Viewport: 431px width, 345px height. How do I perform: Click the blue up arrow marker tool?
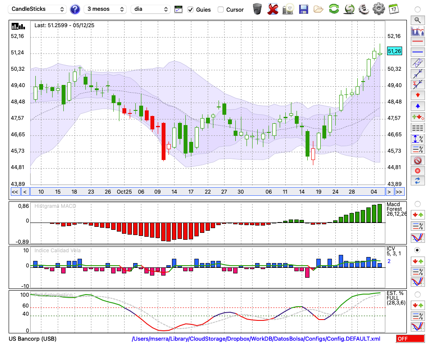(x=418, y=106)
